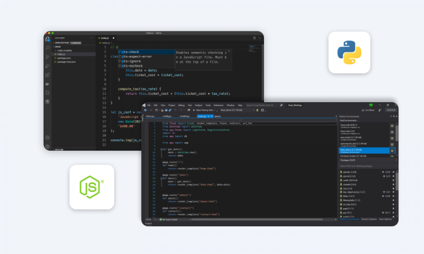Viewport: 424px width, 254px height.
Task: Open Python Environments panel window options arrow
Action: 391,116
